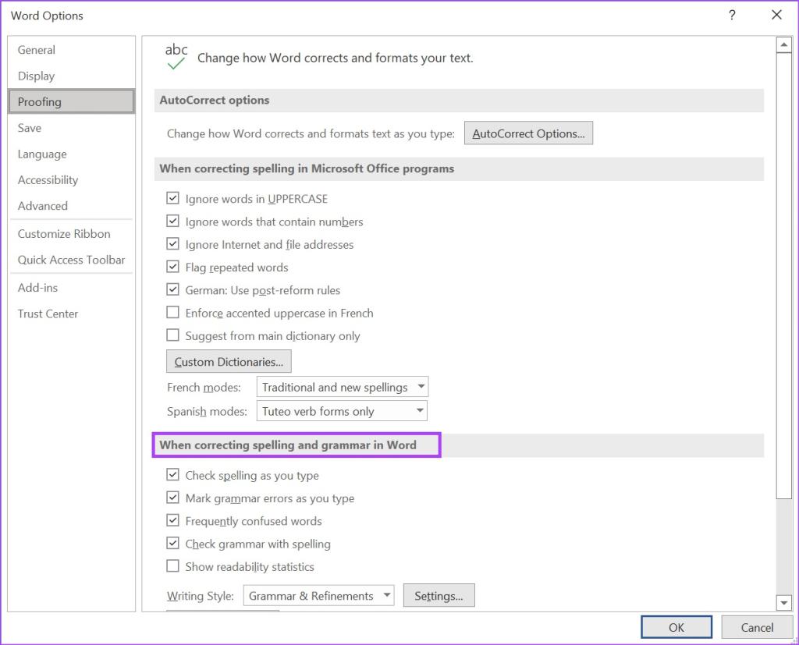Click the Help question mark icon
The height and width of the screenshot is (645, 799).
click(x=732, y=15)
